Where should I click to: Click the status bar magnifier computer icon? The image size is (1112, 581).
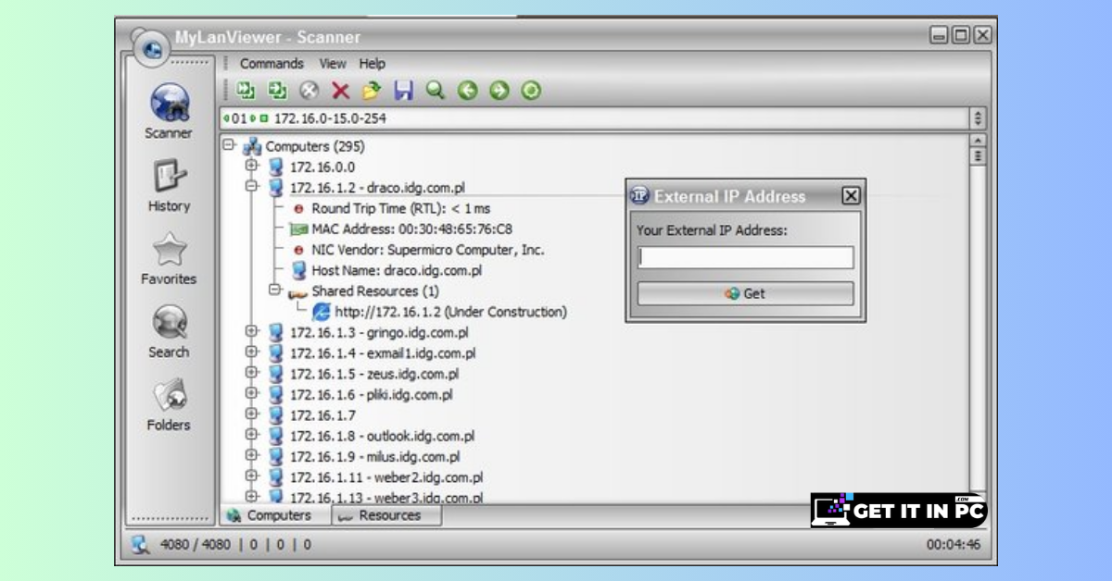click(140, 544)
